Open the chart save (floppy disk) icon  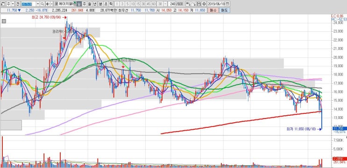coord(199,4)
